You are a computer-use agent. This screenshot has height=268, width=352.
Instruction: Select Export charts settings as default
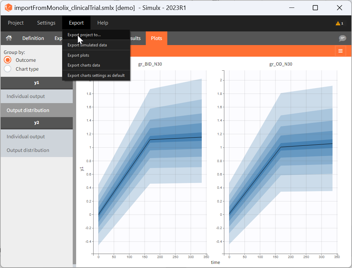click(96, 75)
